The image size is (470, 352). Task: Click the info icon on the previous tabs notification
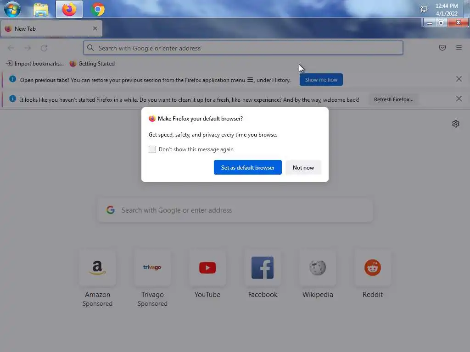point(12,79)
